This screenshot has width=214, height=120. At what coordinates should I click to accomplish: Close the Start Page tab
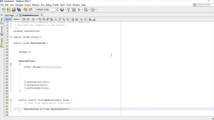click(x=17, y=15)
